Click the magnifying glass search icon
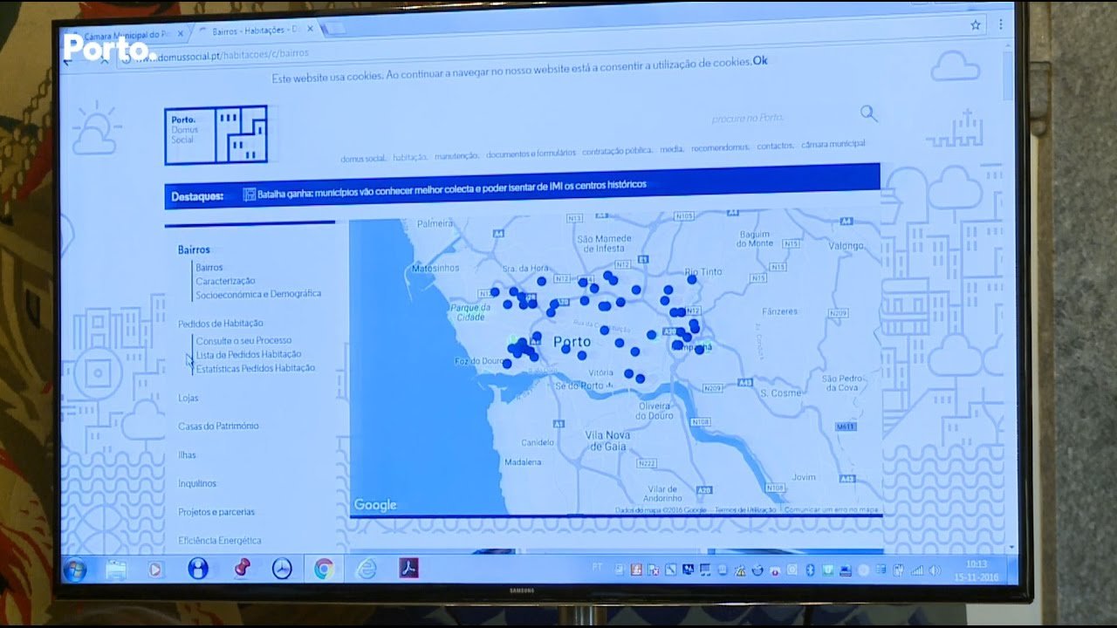The image size is (1117, 628). (868, 113)
